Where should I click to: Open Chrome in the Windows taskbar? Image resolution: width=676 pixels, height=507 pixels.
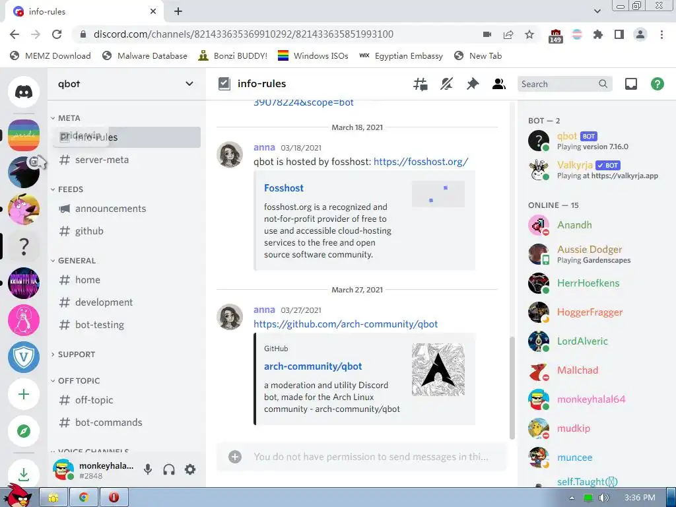(x=84, y=498)
